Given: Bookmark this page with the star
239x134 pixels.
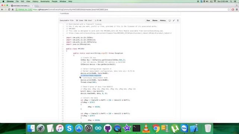Looking at the screenshot, I should pos(229,10).
